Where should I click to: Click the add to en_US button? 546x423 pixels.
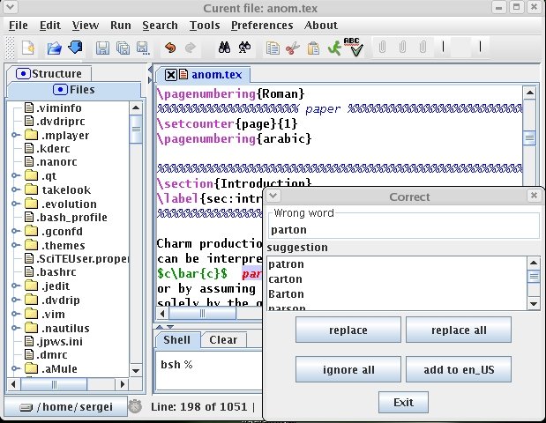coord(459,369)
